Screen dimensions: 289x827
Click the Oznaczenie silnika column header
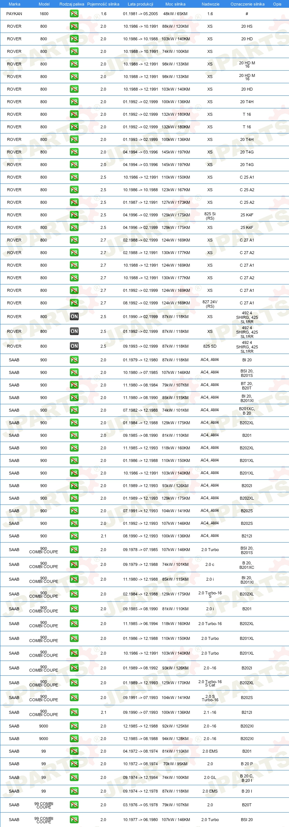247,4
